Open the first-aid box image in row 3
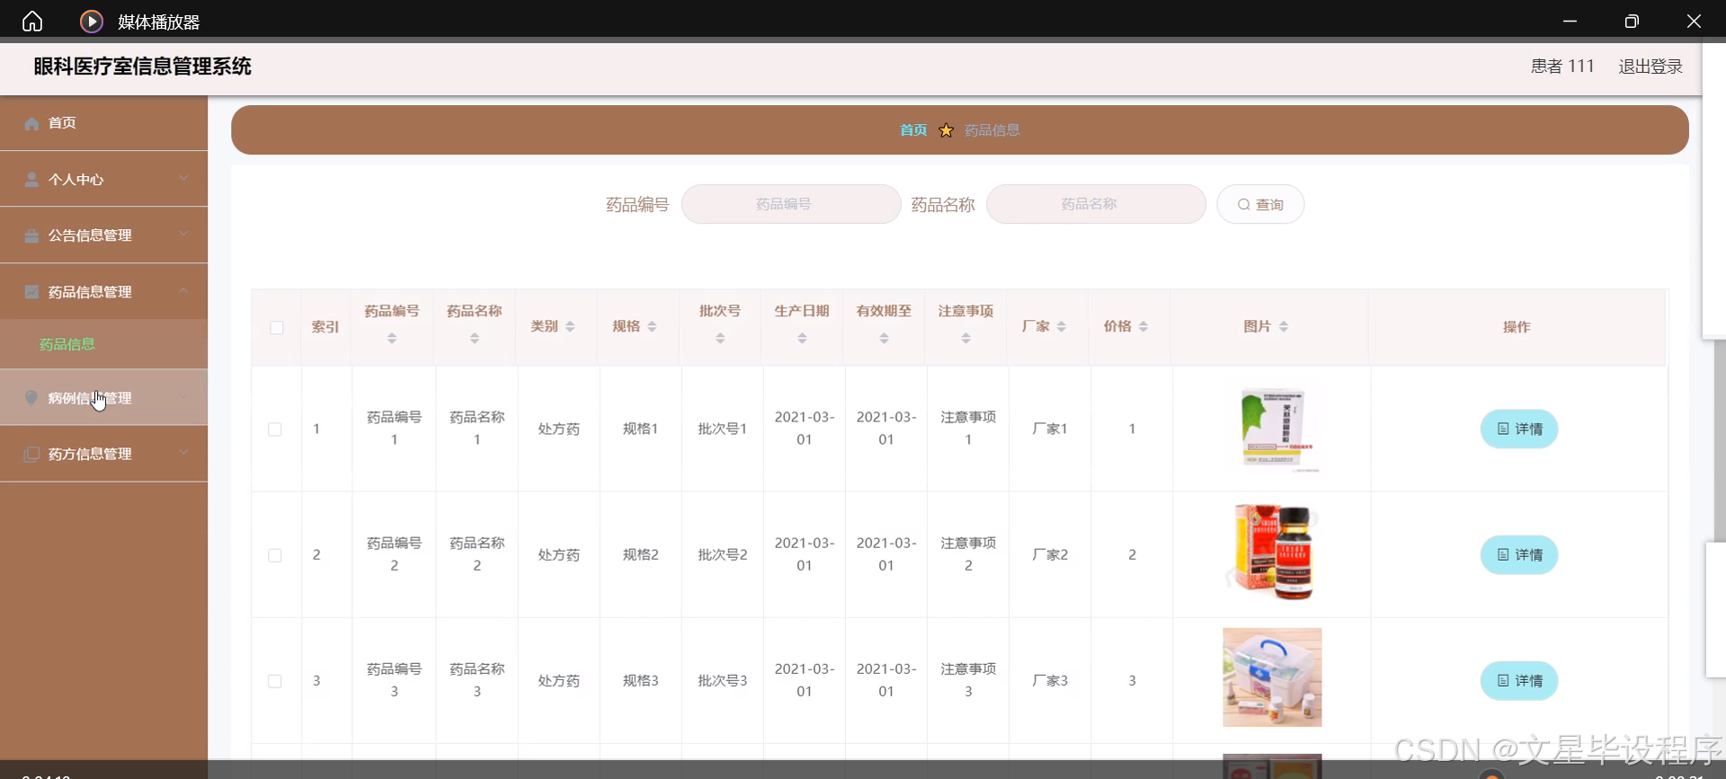1726x779 pixels. pyautogui.click(x=1272, y=677)
